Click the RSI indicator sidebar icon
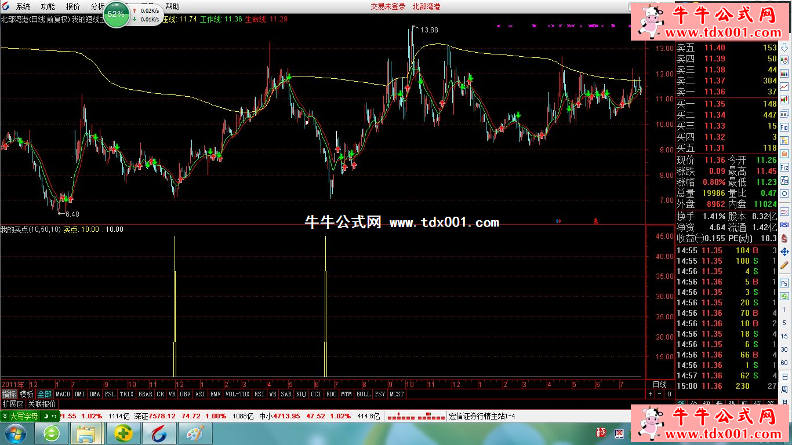This screenshot has height=445, width=792. tap(784, 224)
